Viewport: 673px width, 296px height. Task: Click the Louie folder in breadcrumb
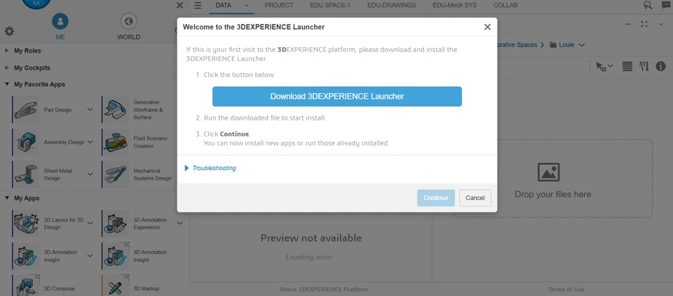point(562,45)
